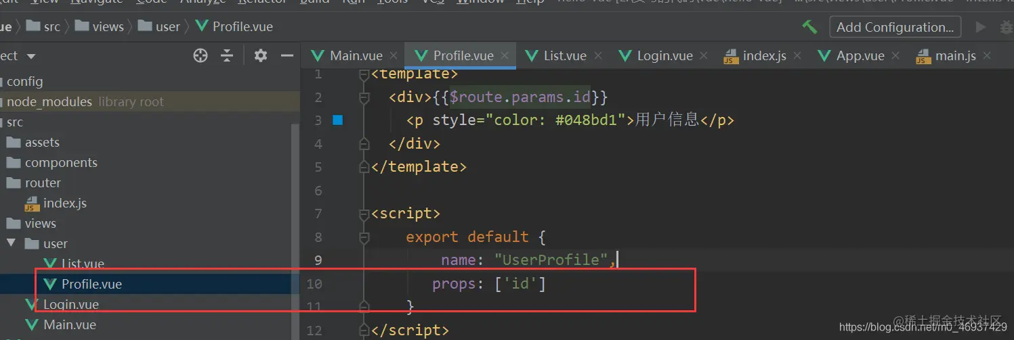Click the user breadcrumb in navigation bar

pyautogui.click(x=159, y=27)
